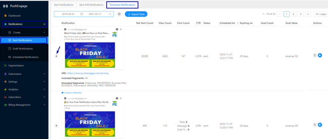
Task: Open column settings gear icon
Action: (119, 14)
